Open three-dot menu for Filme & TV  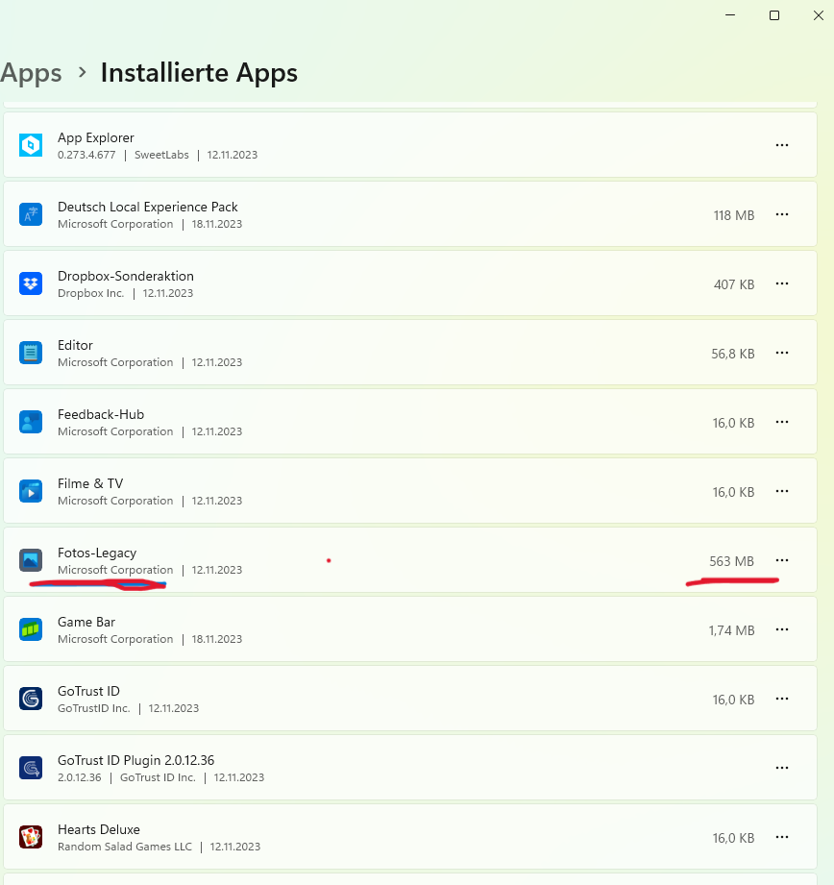click(781, 491)
